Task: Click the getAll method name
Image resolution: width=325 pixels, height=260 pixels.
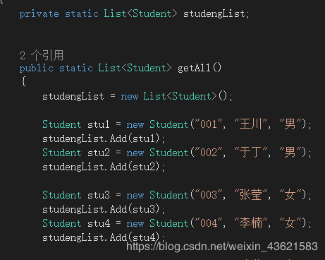Action: [194, 68]
